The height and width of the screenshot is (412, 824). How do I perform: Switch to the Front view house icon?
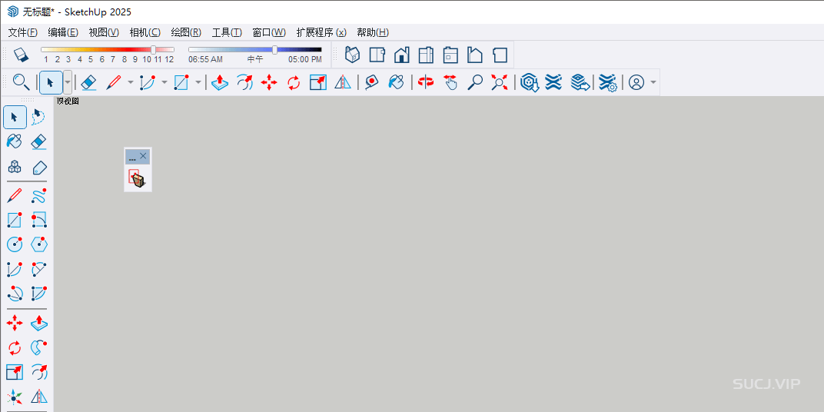(x=401, y=55)
